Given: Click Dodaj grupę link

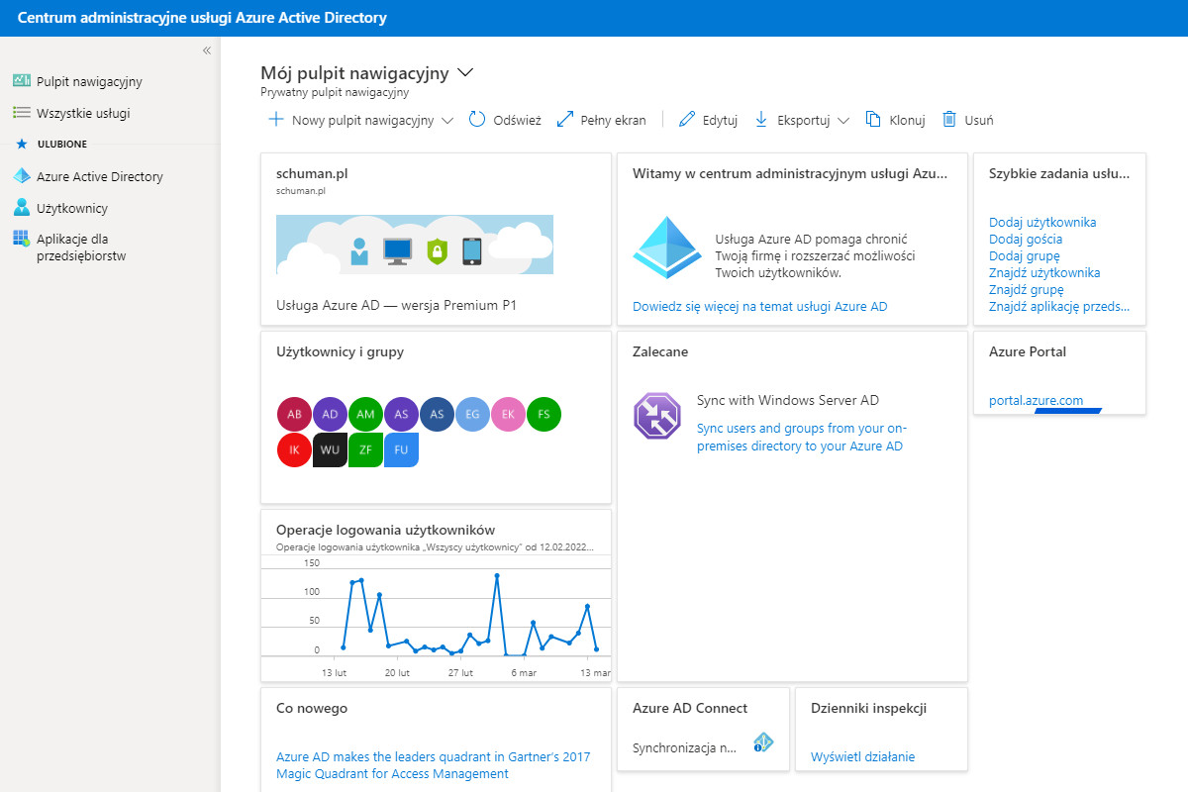Looking at the screenshot, I should pos(1025,255).
